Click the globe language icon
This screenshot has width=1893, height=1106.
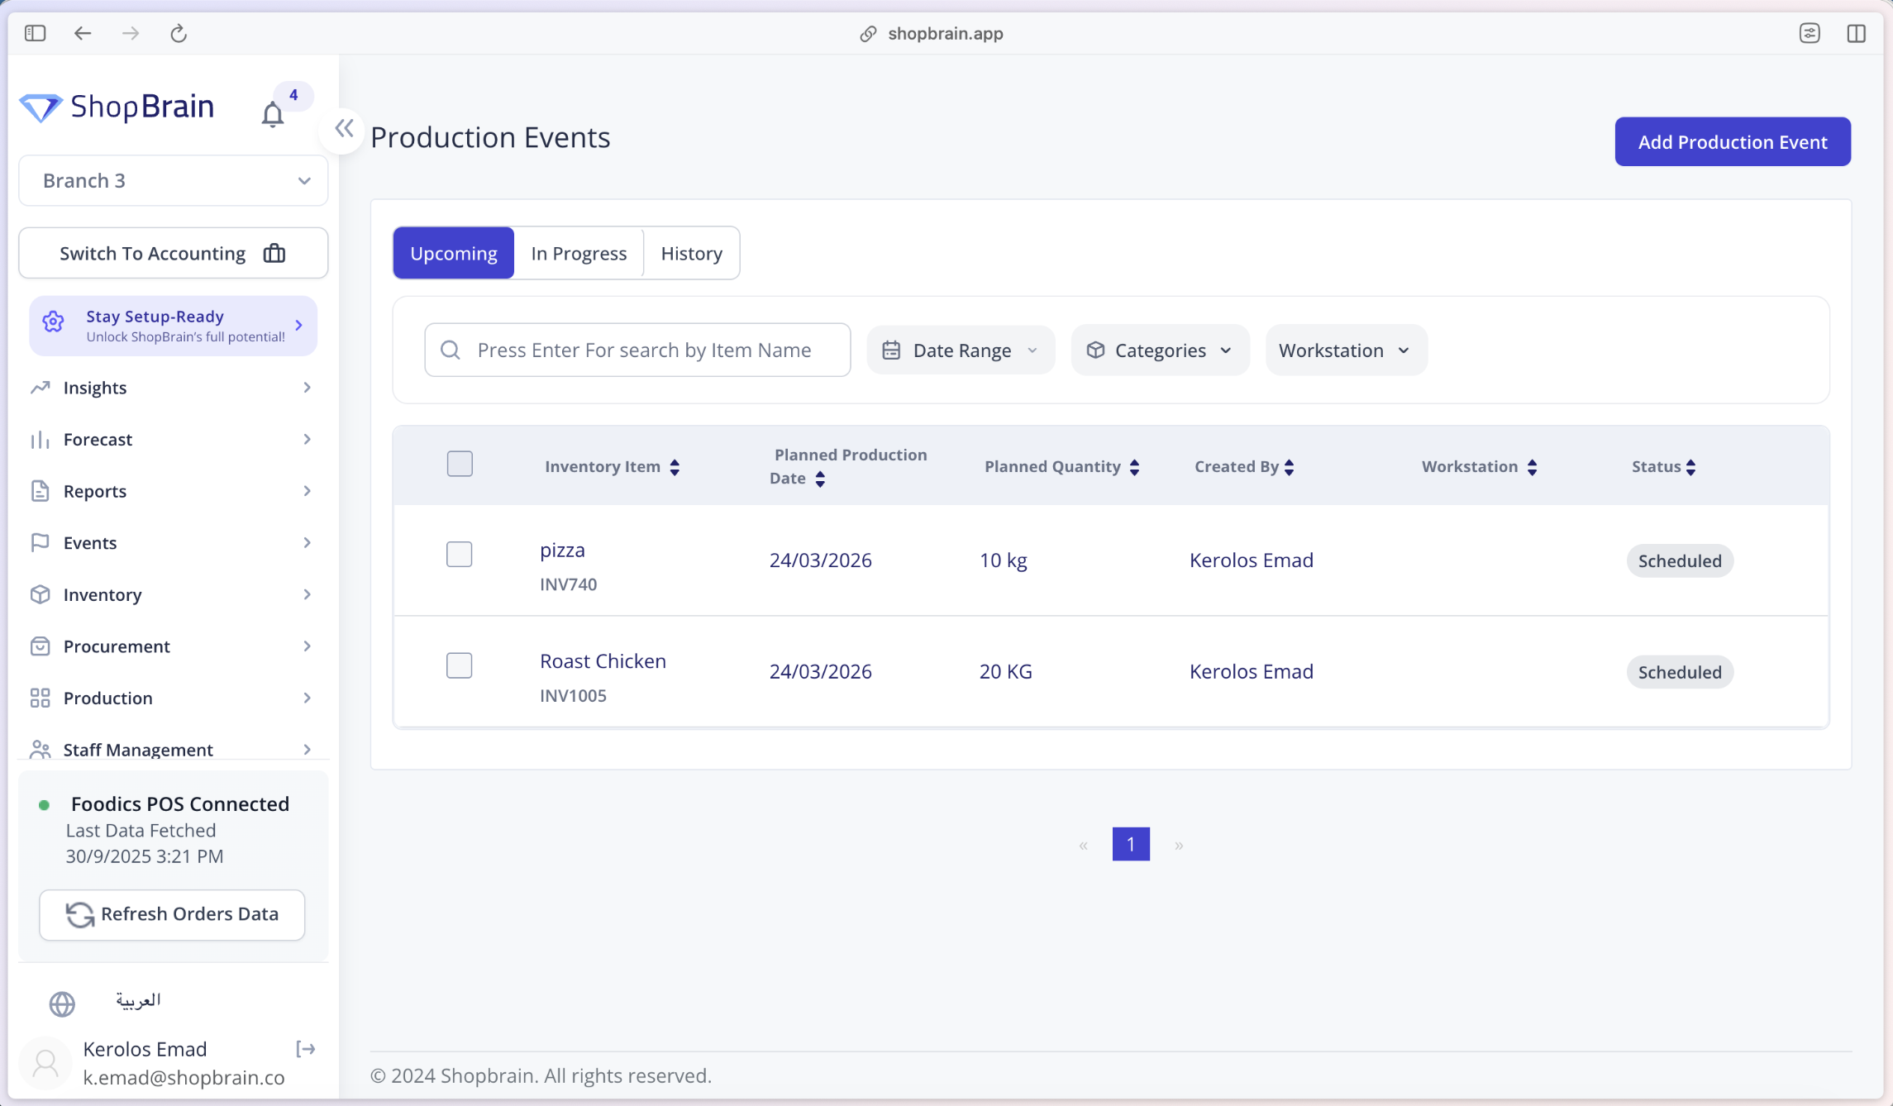tap(62, 1004)
